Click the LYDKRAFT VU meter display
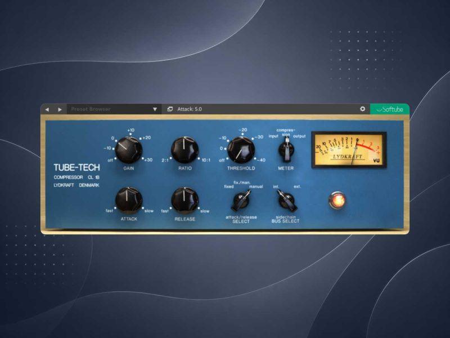 pos(349,150)
